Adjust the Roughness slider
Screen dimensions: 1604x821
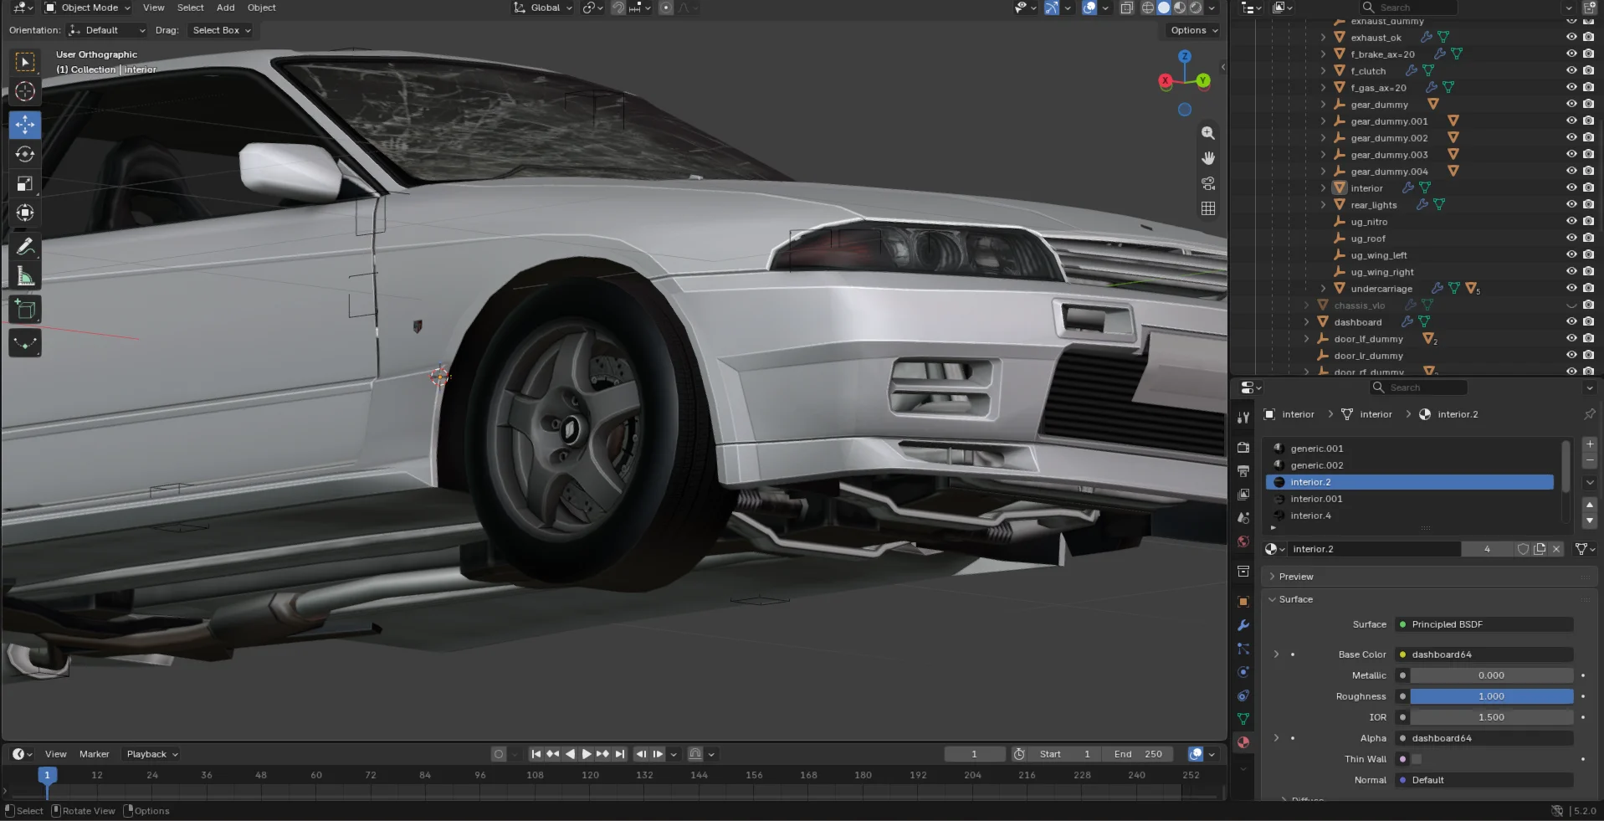1491,696
